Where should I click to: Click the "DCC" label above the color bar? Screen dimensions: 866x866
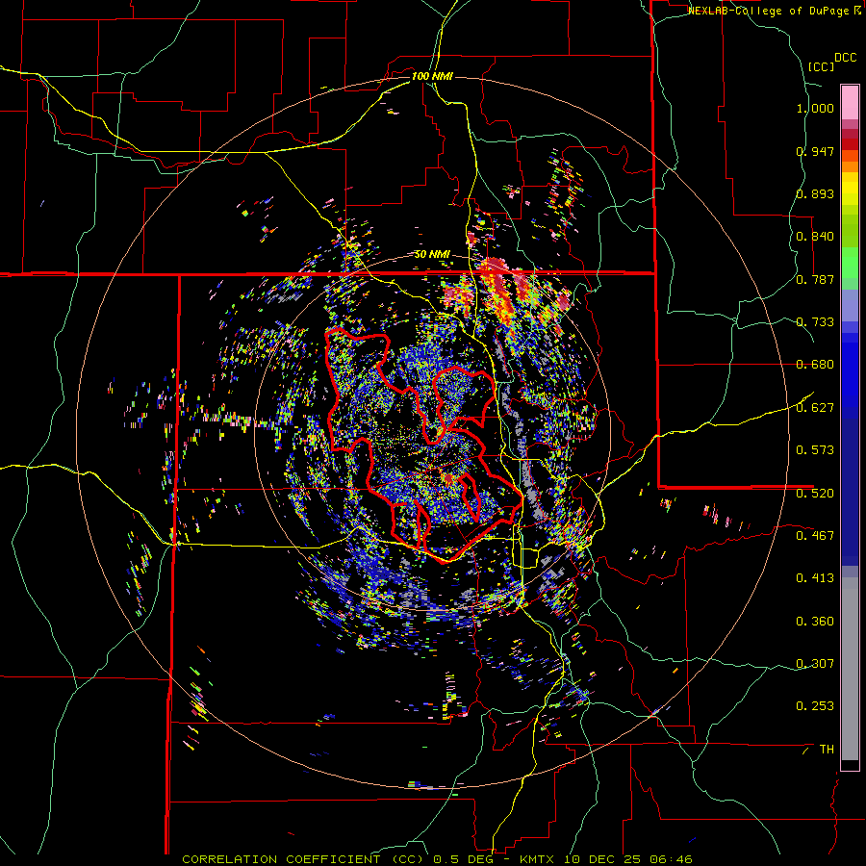[845, 58]
